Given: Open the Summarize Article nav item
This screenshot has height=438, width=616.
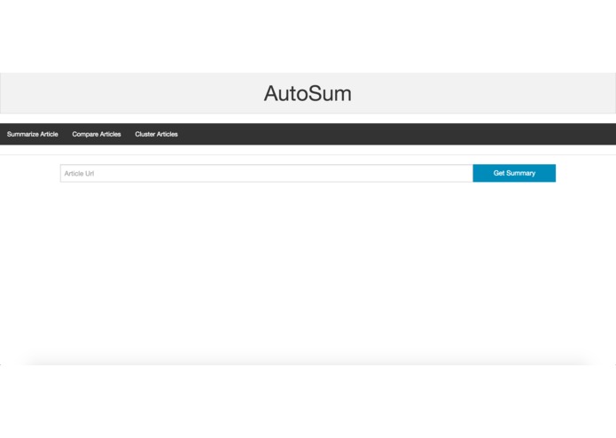Looking at the screenshot, I should 32,135.
